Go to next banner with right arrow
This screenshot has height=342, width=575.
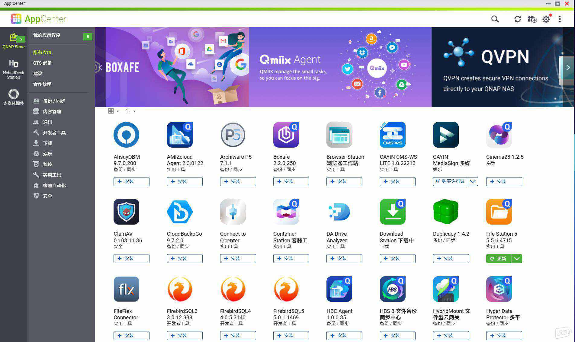(568, 68)
